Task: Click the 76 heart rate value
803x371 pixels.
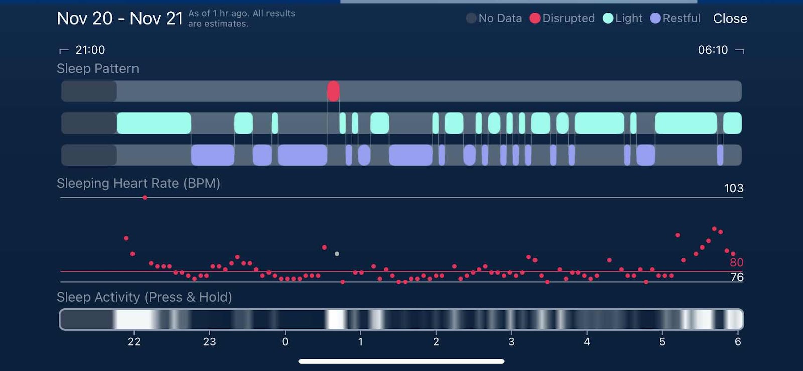Action: pyautogui.click(x=737, y=277)
